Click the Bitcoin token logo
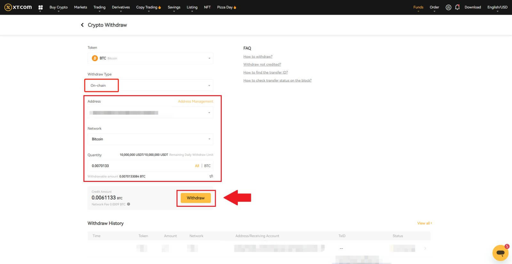512x264 pixels. (x=95, y=58)
